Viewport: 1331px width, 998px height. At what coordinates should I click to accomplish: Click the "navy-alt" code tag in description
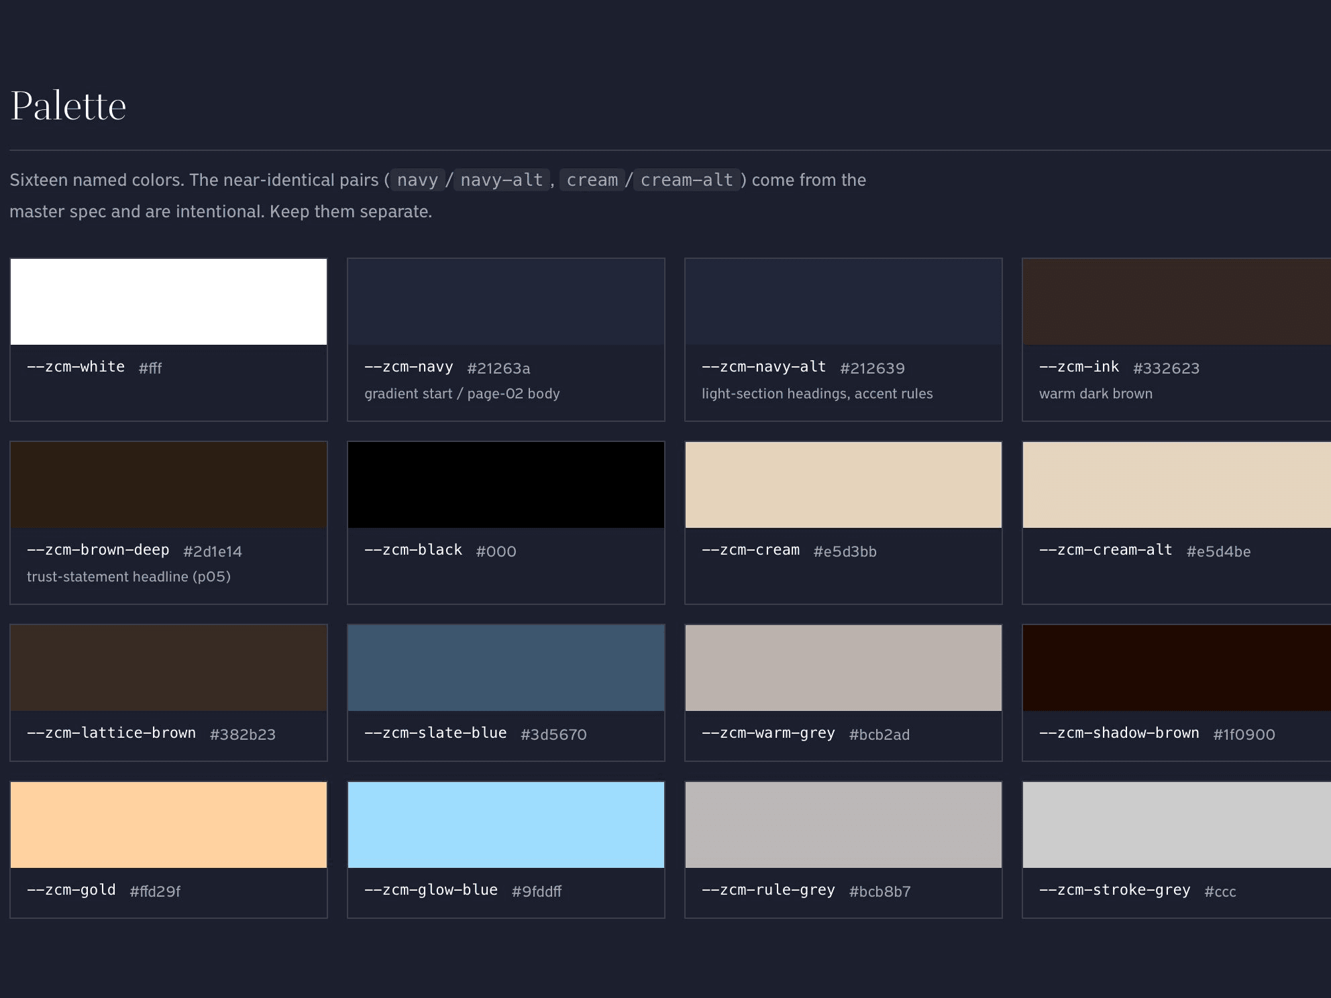[x=502, y=180]
